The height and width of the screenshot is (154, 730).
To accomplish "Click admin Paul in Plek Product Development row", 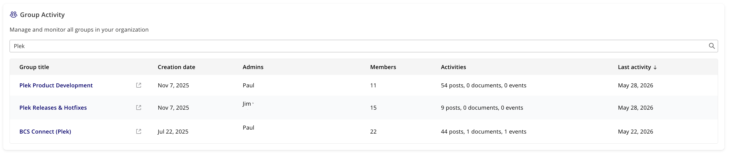I will click(x=248, y=85).
